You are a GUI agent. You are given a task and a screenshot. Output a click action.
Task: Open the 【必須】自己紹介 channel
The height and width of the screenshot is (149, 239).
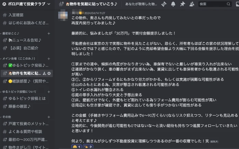click(x=27, y=48)
